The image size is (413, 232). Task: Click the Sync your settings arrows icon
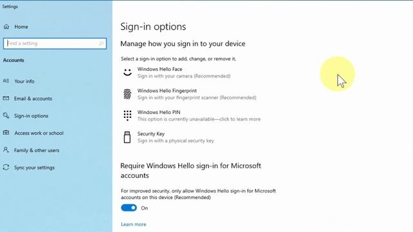pos(6,168)
